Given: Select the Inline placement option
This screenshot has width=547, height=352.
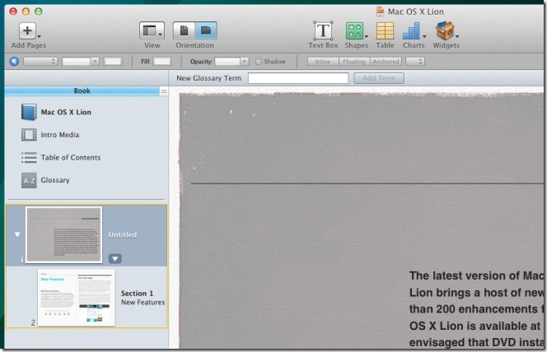Looking at the screenshot, I should click(323, 62).
